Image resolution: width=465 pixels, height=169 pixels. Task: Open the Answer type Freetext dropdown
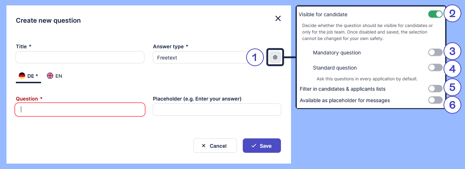coord(209,58)
